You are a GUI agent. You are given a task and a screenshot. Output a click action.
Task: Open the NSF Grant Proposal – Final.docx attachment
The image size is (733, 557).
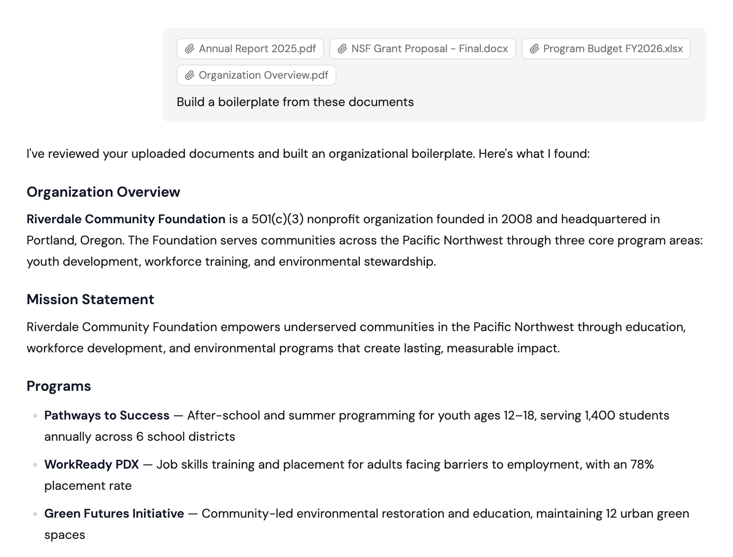[423, 49]
